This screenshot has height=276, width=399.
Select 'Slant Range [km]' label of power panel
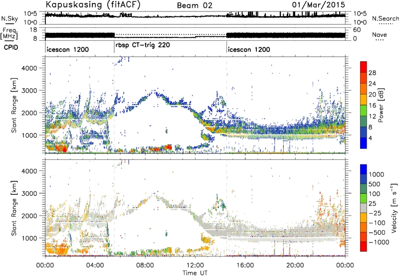click(x=14, y=105)
